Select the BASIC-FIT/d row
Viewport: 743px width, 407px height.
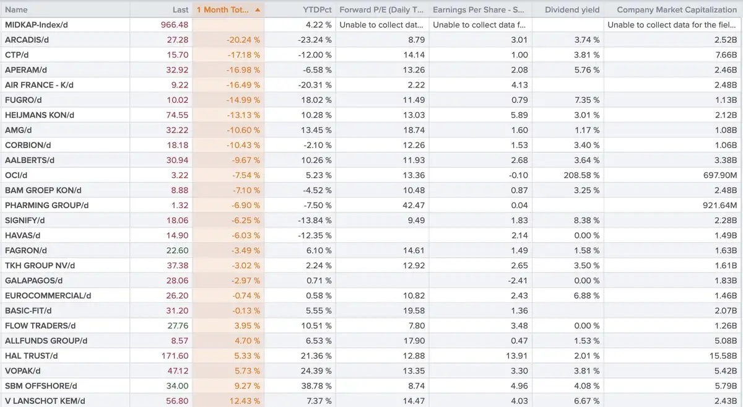pyautogui.click(x=371, y=310)
